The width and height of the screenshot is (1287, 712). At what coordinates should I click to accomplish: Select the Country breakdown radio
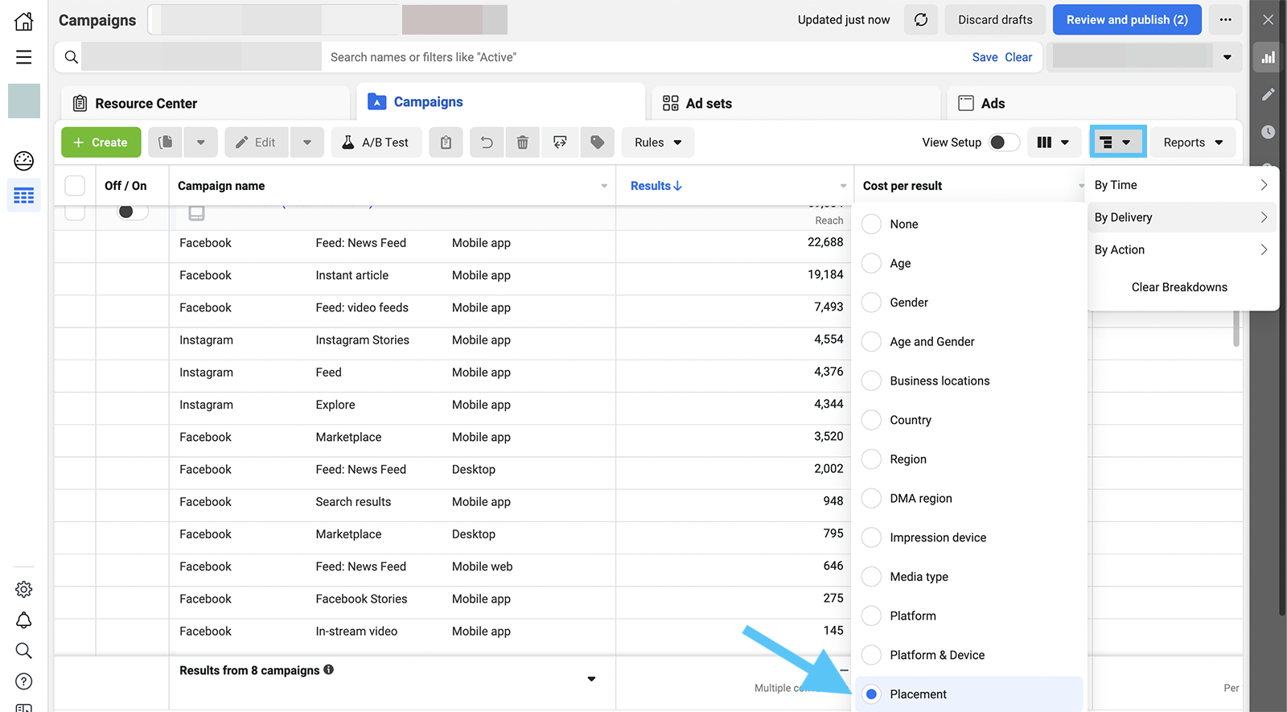(x=871, y=420)
